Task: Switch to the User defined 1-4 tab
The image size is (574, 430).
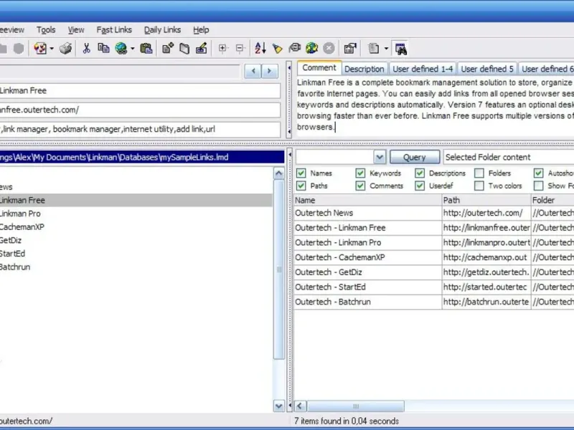Action: tap(423, 69)
